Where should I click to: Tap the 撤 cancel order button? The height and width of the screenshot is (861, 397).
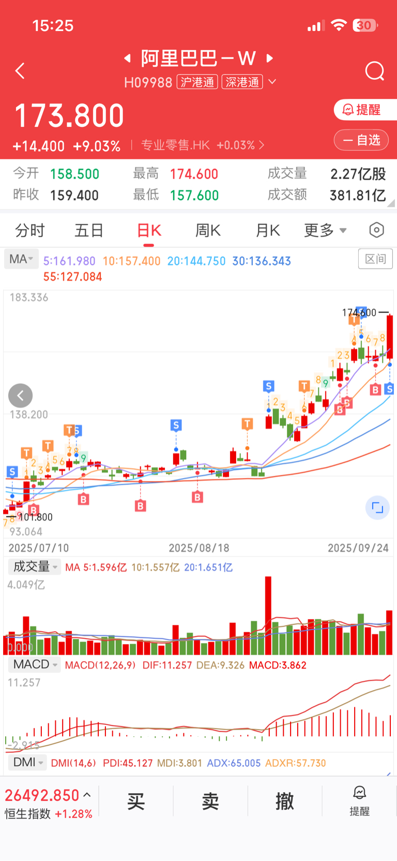[x=285, y=801]
